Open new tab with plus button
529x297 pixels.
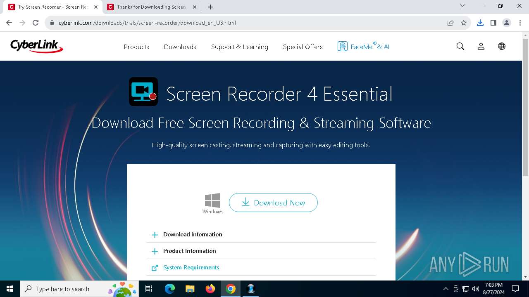[x=210, y=7]
